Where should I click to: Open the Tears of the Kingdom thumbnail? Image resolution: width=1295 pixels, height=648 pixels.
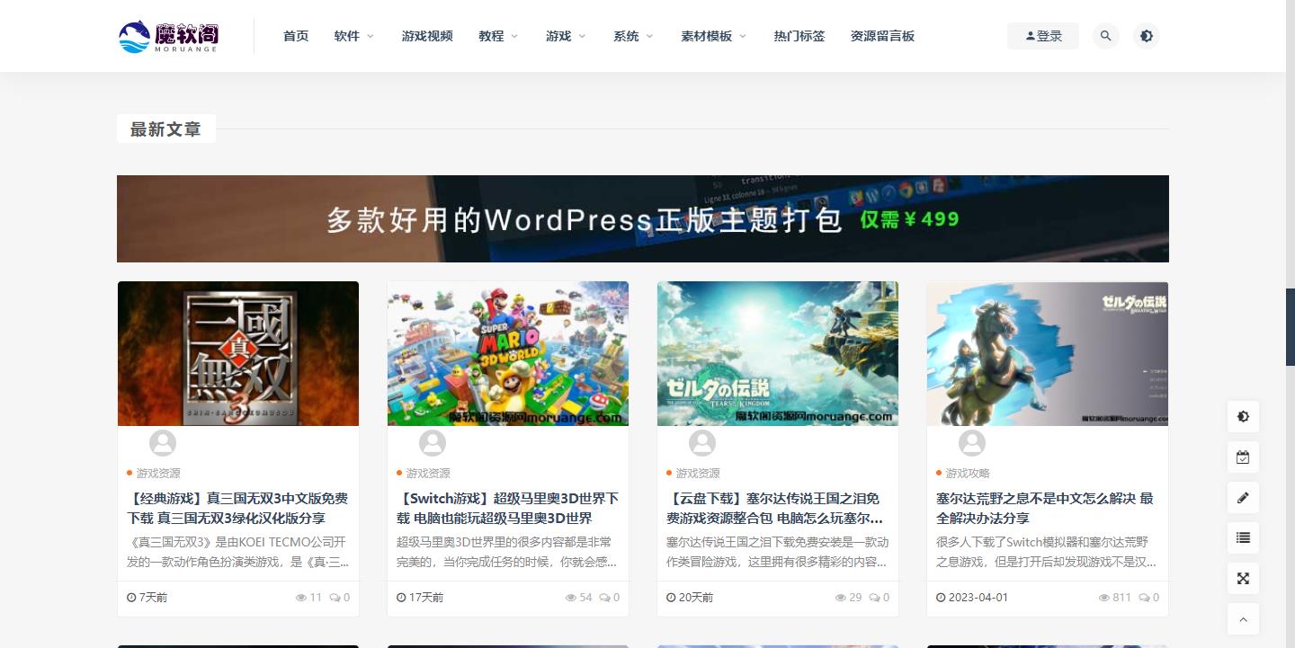778,353
